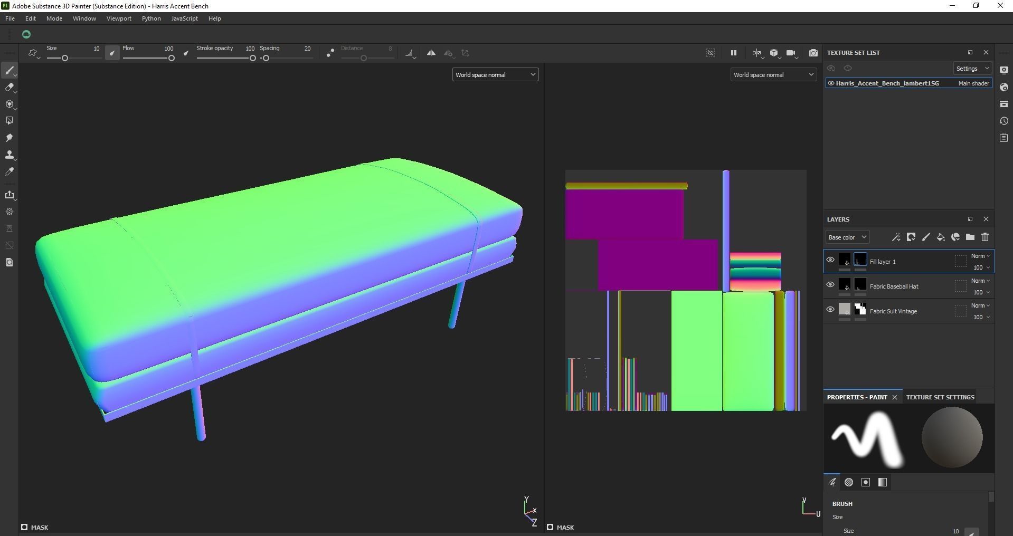Switch to Texture Set Settings tab
1013x536 pixels.
[940, 397]
